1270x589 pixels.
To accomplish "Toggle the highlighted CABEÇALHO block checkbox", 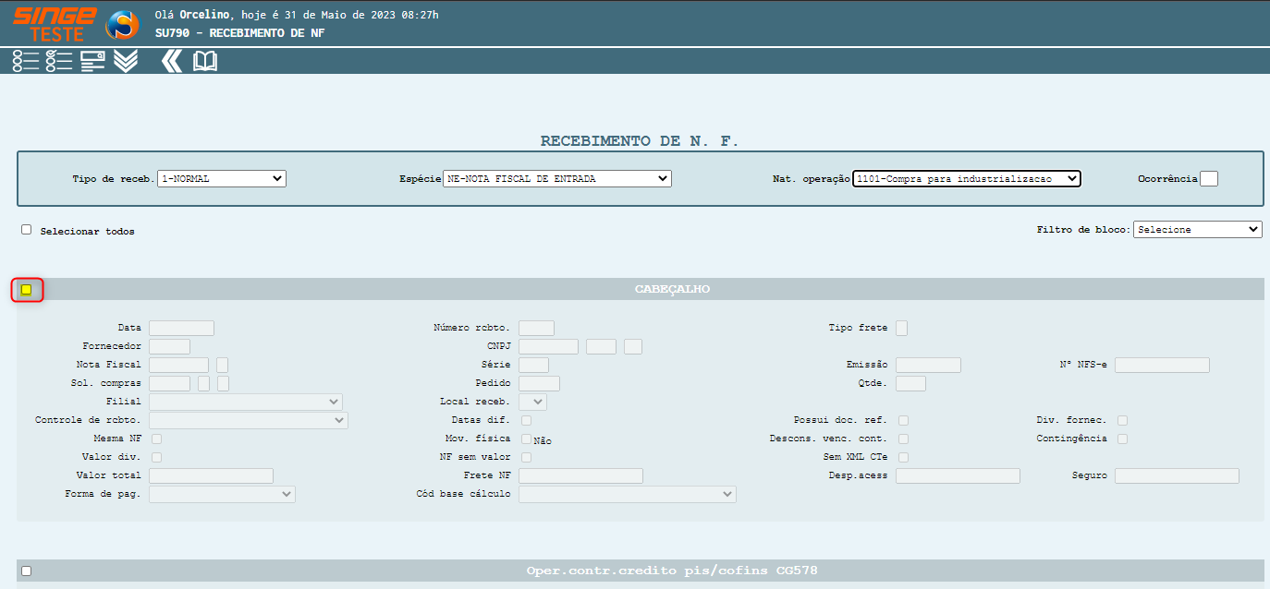I will pyautogui.click(x=27, y=290).
